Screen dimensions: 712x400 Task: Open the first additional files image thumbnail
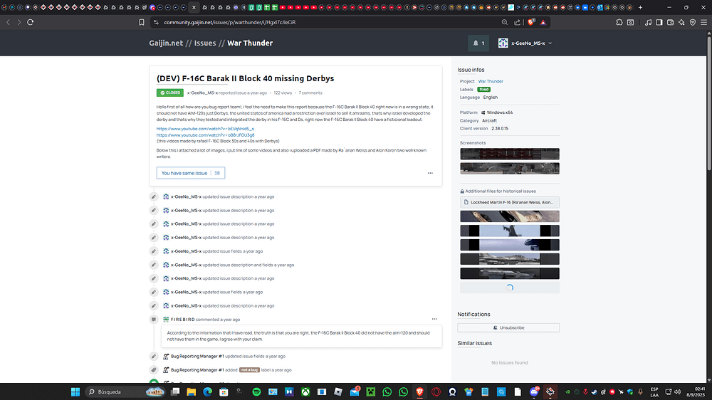(x=510, y=216)
